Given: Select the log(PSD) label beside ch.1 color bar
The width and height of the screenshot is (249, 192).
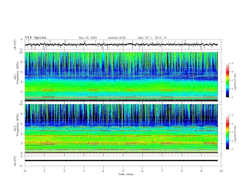Looking at the screenshot, I should (235, 82).
